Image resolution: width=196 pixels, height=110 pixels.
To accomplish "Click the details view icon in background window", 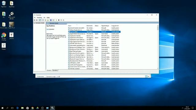I will (146, 76).
